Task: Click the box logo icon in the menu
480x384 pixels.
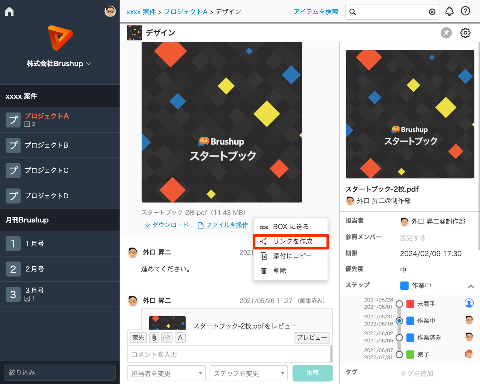Action: pyautogui.click(x=264, y=227)
